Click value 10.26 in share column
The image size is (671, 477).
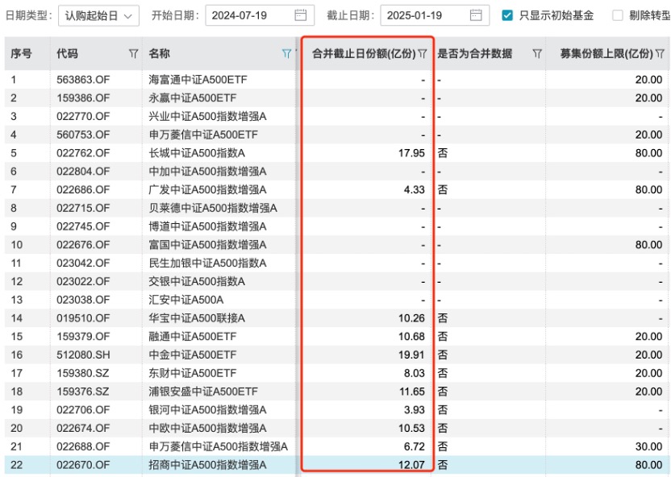[x=411, y=318]
